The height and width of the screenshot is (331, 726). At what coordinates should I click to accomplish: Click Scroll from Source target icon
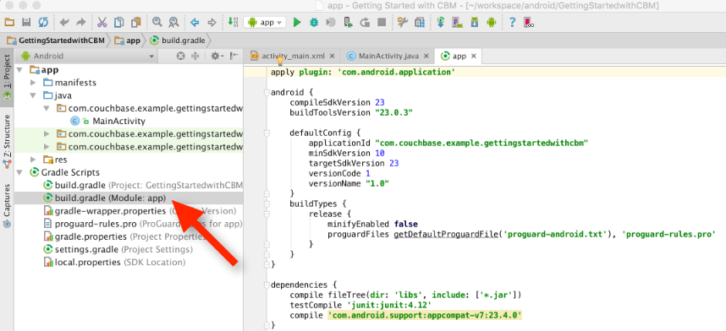click(181, 56)
